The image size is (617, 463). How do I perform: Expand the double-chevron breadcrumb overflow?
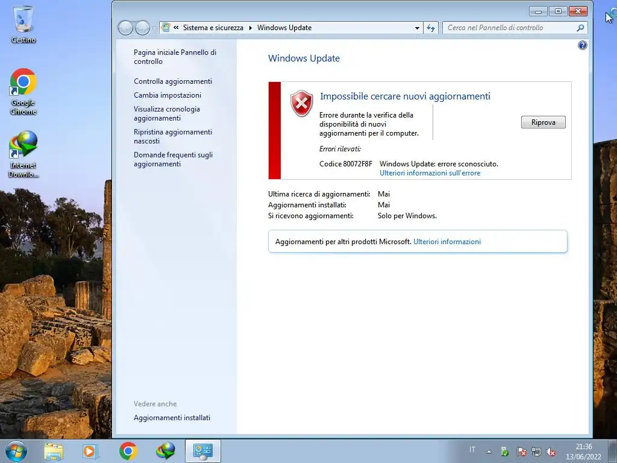coord(176,28)
